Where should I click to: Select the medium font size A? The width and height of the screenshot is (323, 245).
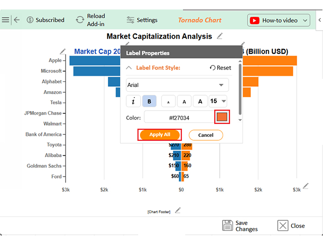(x=184, y=101)
